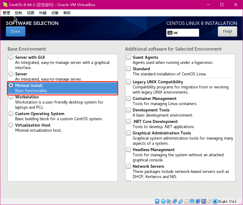Screen dimensions: 243x205
Task: Enable the Guest Agents add-on
Action: click(128, 57)
